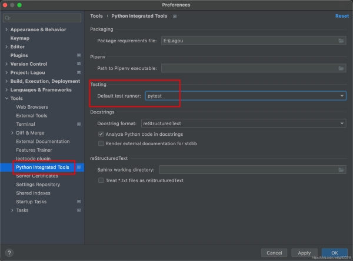Image resolution: width=353 pixels, height=261 pixels.
Task: Click project-level icon beside Startup Tasks
Action: (79, 202)
